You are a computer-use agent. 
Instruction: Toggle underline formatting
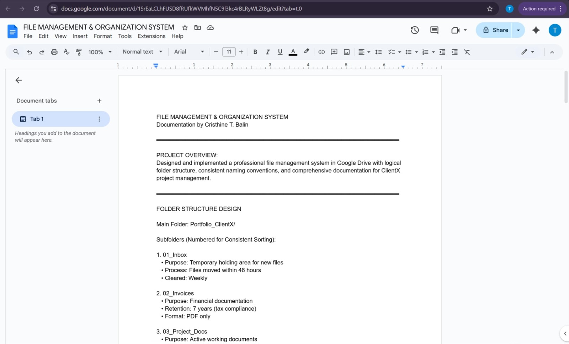(x=280, y=52)
